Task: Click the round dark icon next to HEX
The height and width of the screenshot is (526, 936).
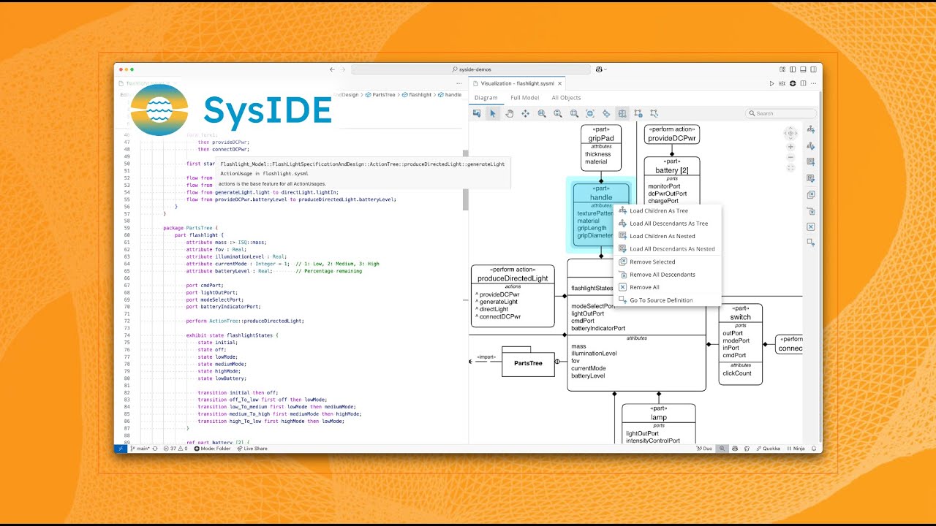Action: click(x=793, y=83)
